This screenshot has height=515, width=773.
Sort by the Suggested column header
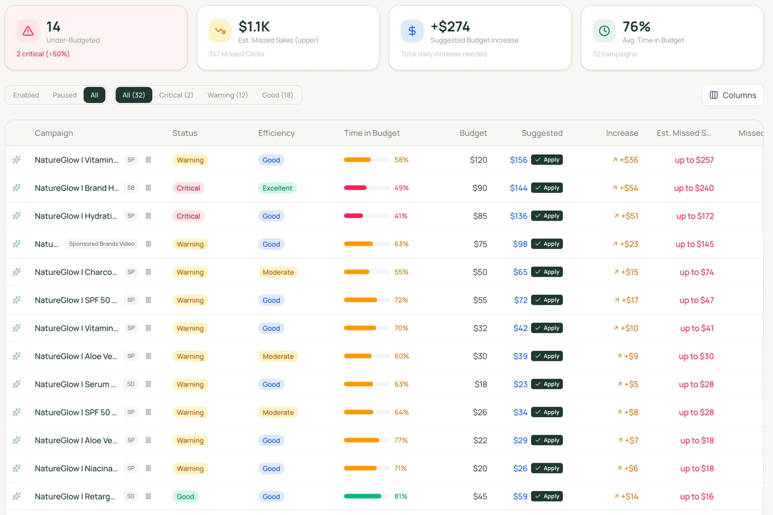(542, 133)
